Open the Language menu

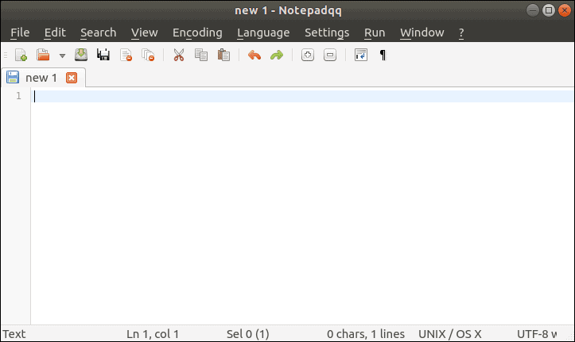pos(263,33)
